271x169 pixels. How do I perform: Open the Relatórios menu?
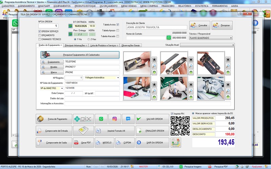pos(185,6)
